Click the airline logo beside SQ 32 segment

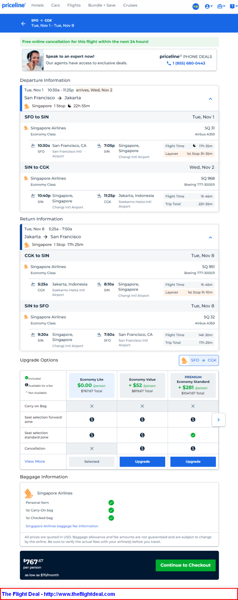click(26, 317)
